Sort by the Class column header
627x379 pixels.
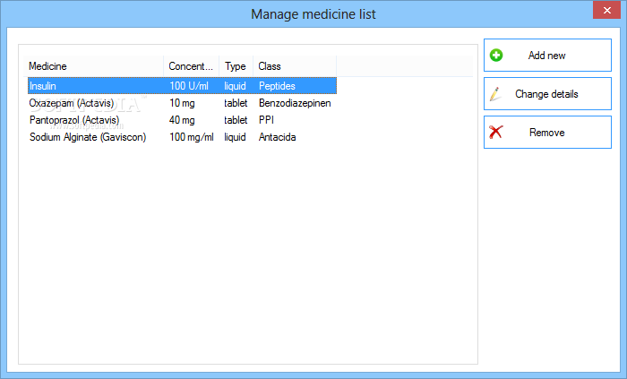295,66
